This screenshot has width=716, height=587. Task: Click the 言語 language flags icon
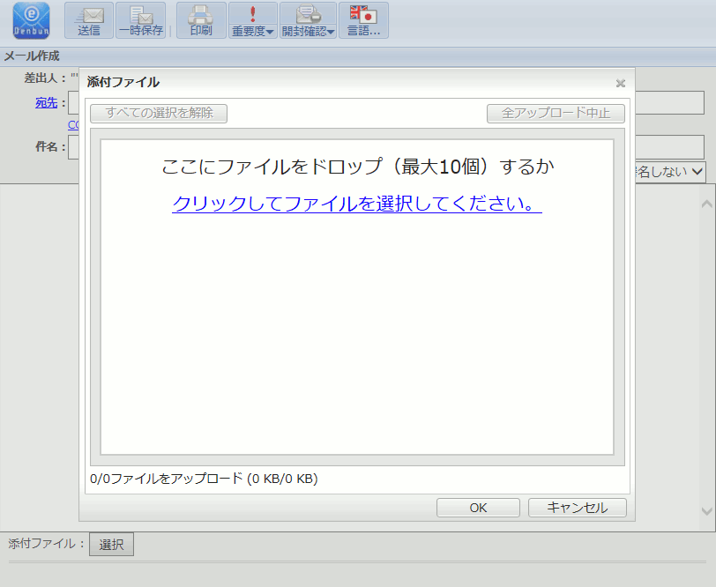pyautogui.click(x=363, y=20)
